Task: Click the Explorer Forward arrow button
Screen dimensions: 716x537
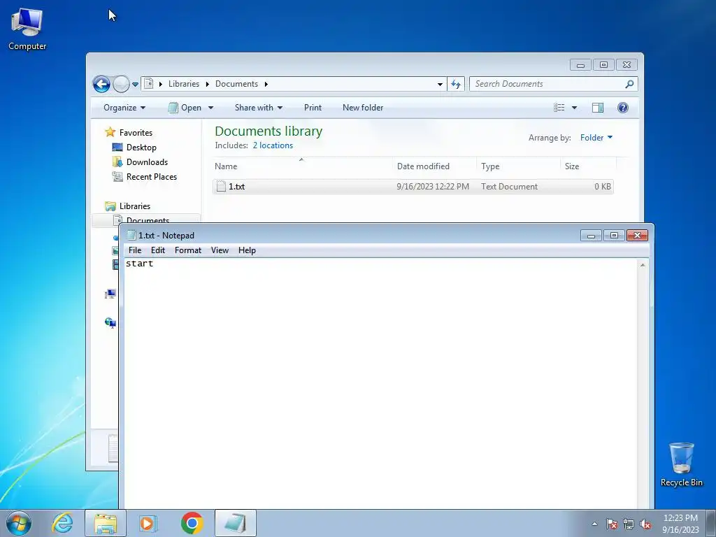Action: pyautogui.click(x=121, y=84)
